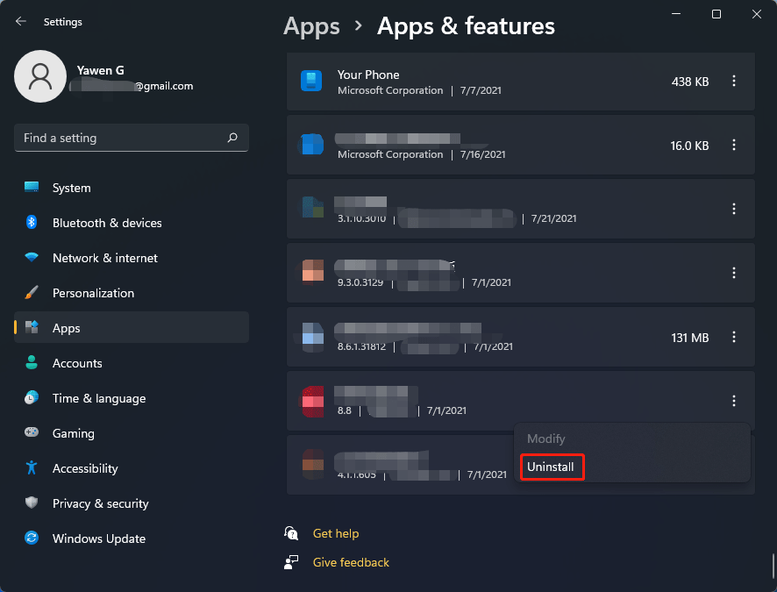777x592 pixels.
Task: Click the Time & language clock icon
Action: click(32, 398)
